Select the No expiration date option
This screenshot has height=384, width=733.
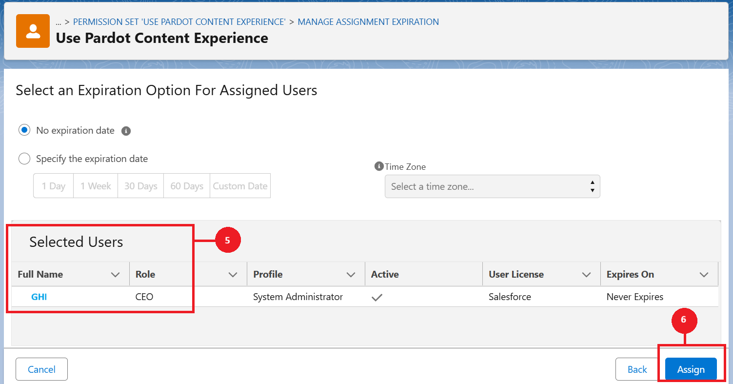point(24,130)
